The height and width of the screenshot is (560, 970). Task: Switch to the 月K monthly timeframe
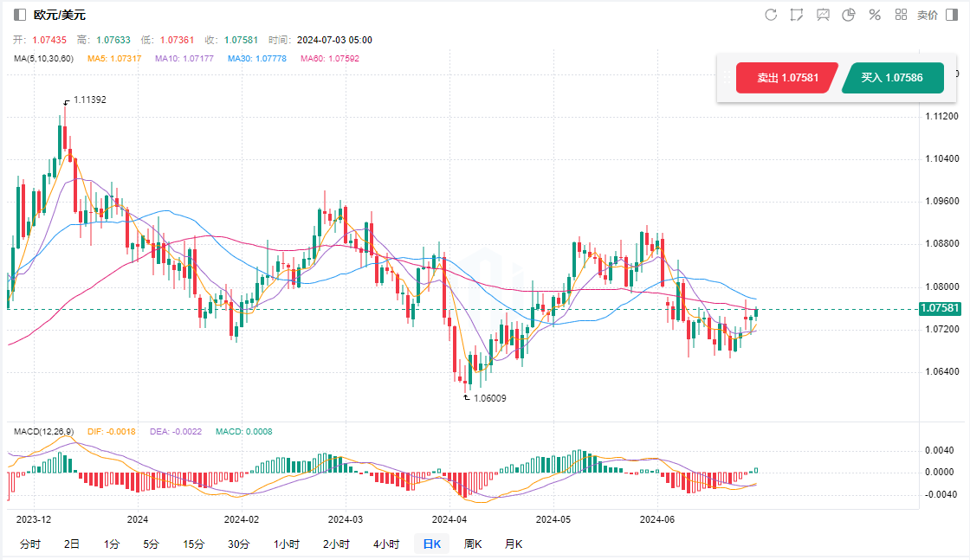514,544
